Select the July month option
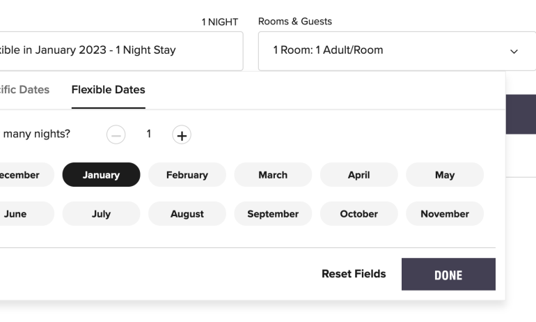Viewport: 536px width, 322px height. pyautogui.click(x=101, y=214)
